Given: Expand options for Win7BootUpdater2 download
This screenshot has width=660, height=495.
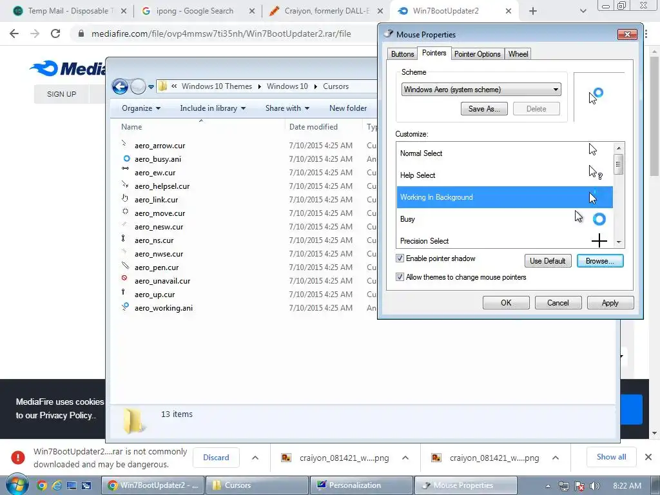Looking at the screenshot, I should [x=255, y=458].
